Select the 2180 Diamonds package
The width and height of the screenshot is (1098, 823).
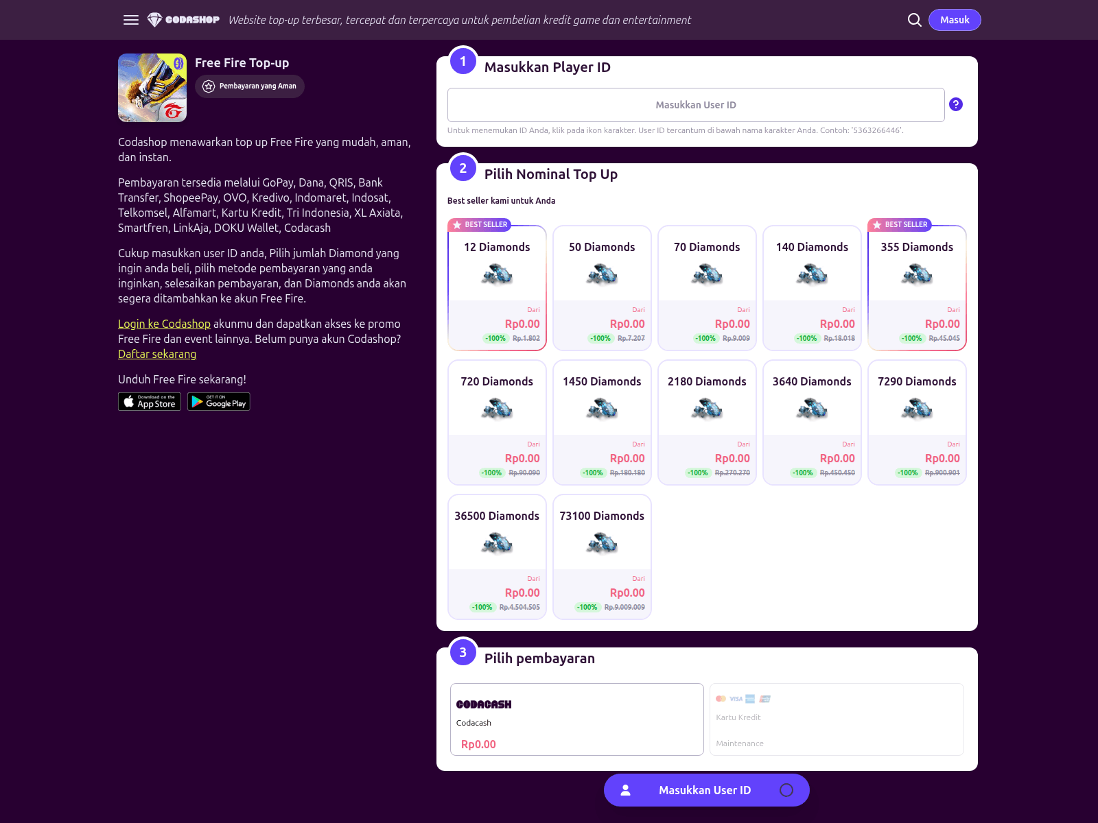[707, 422]
